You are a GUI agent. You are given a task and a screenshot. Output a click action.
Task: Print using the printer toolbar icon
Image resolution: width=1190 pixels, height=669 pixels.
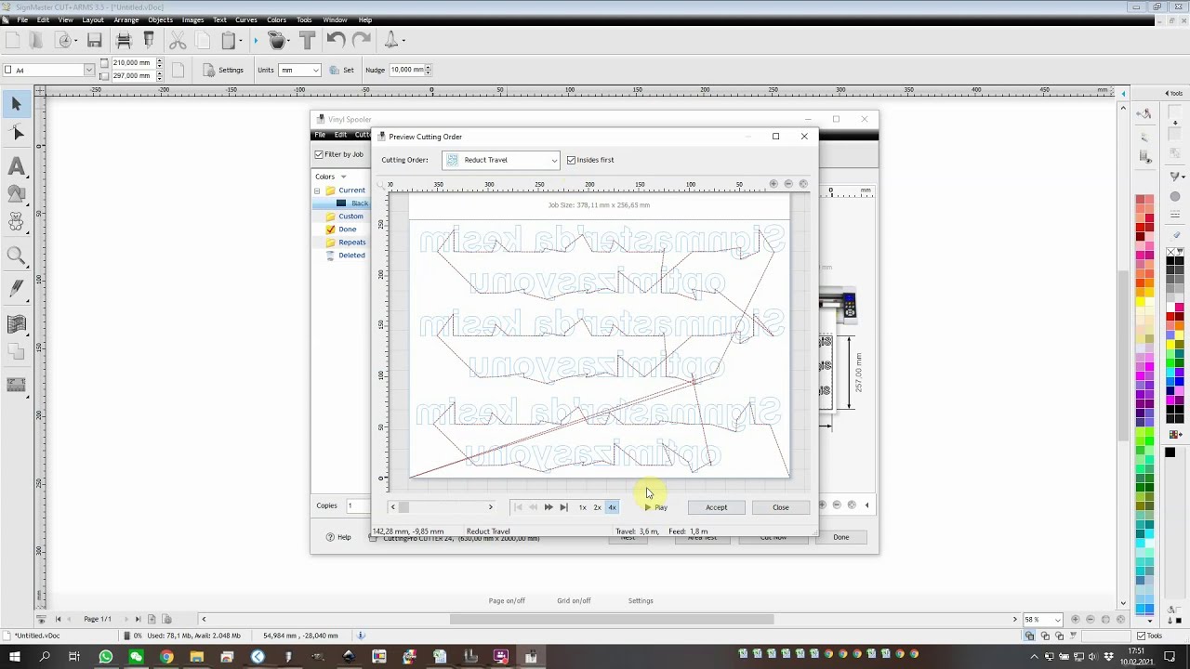click(x=124, y=40)
